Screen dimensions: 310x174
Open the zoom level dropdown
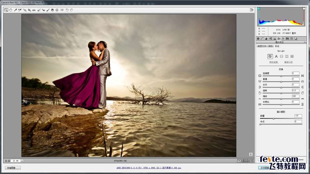pyautogui.click(x=22, y=161)
